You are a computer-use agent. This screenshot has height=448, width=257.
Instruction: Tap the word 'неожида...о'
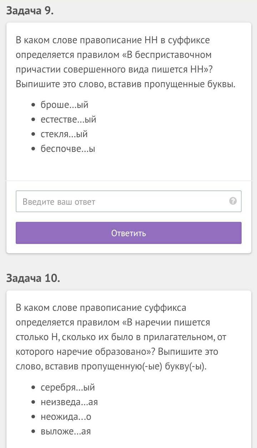click(x=66, y=417)
